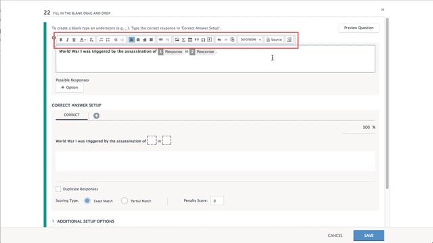This screenshot has width=433, height=243.
Task: Insert a numbered list
Action: (x=101, y=40)
